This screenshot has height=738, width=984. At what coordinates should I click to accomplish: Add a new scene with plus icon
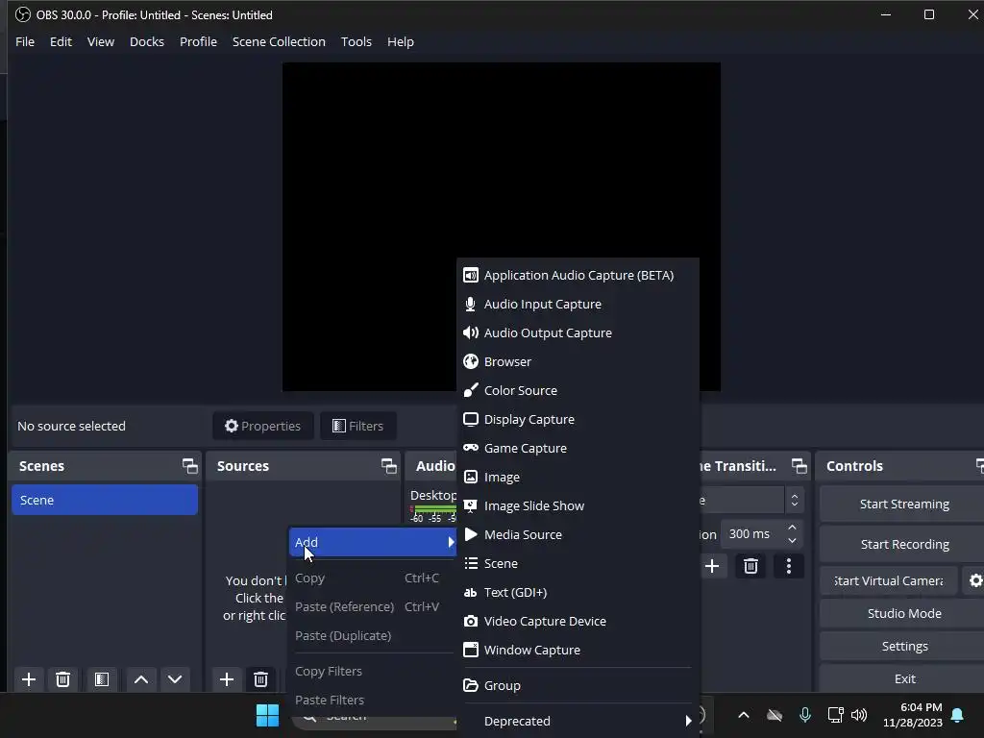pyautogui.click(x=29, y=679)
